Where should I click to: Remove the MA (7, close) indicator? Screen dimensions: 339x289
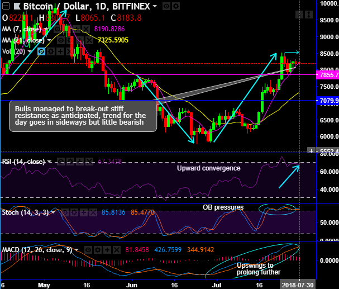pyautogui.click(x=86, y=29)
